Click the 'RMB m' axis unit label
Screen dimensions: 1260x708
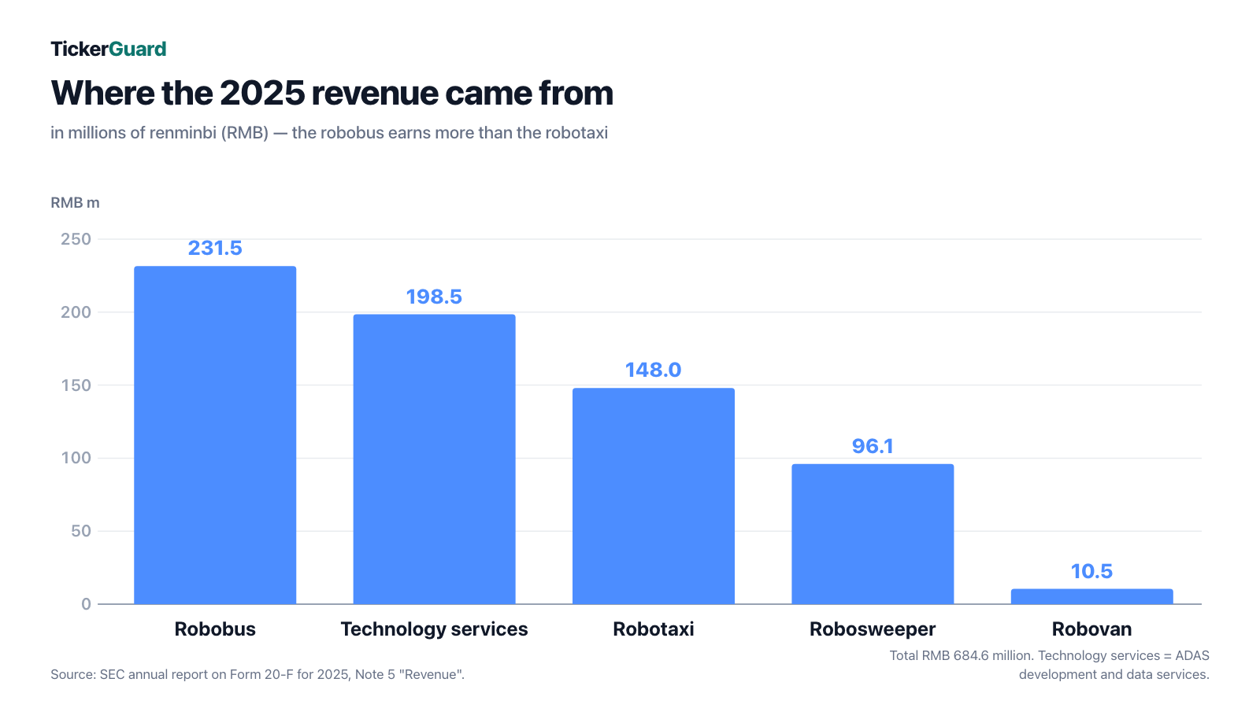tap(75, 203)
